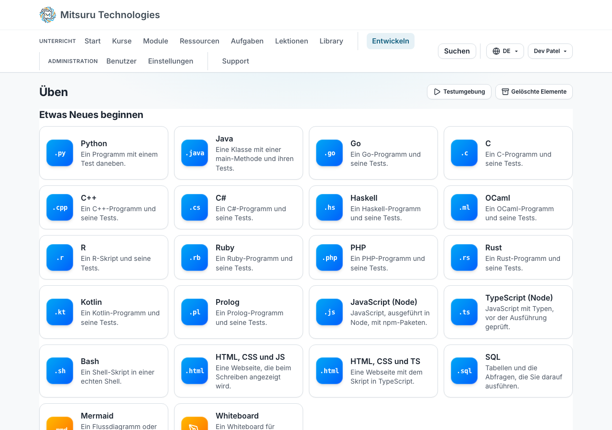The height and width of the screenshot is (430, 612).
Task: Click the .r file icon
Action: [x=60, y=258]
